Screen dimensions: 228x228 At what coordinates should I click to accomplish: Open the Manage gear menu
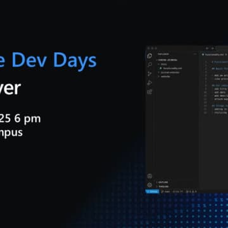tap(149, 185)
